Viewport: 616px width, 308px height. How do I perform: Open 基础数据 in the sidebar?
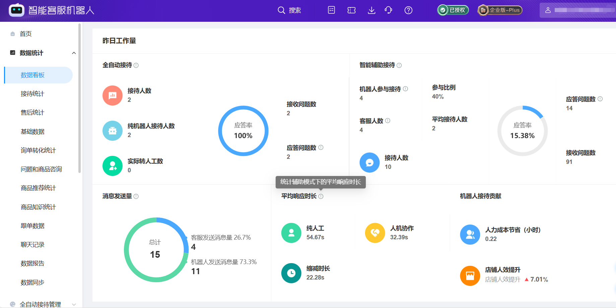coord(32,132)
